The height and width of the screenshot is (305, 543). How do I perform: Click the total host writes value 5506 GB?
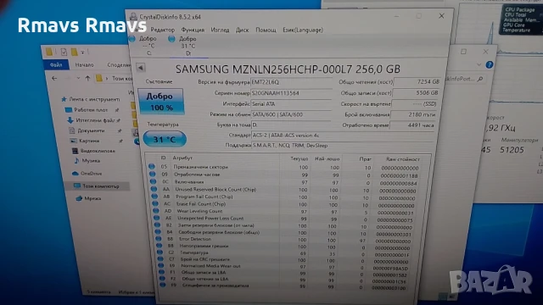point(415,93)
